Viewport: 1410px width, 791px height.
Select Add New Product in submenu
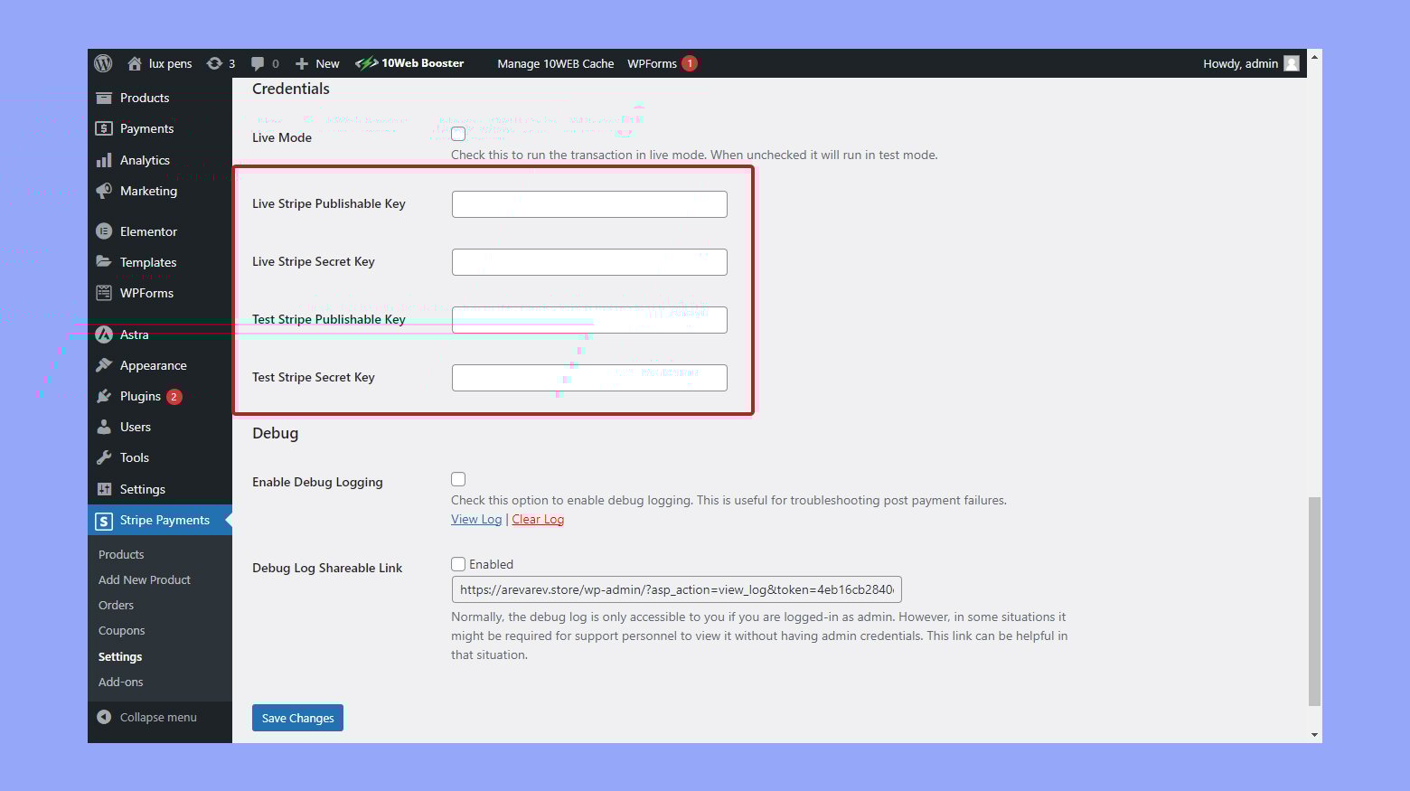click(x=145, y=579)
